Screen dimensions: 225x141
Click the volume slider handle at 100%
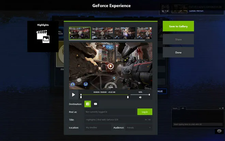pyautogui.click(x=149, y=95)
